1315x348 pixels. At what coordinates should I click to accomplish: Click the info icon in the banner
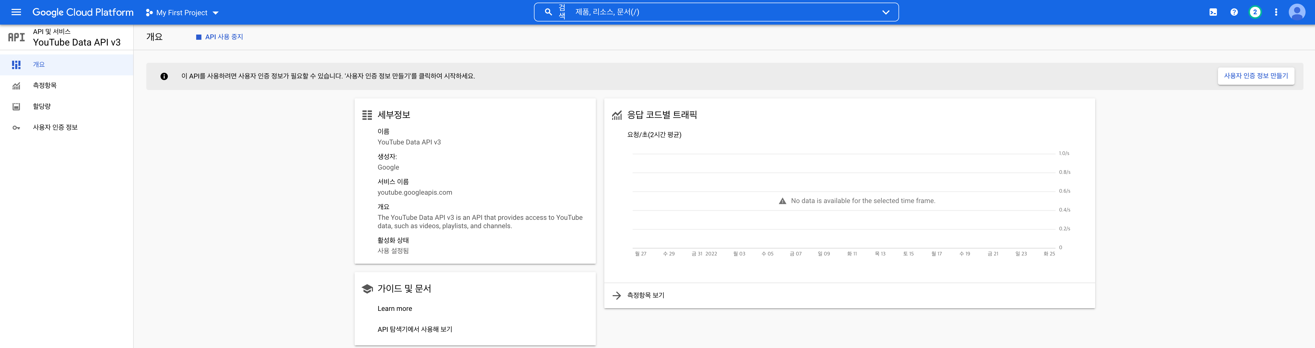click(164, 76)
